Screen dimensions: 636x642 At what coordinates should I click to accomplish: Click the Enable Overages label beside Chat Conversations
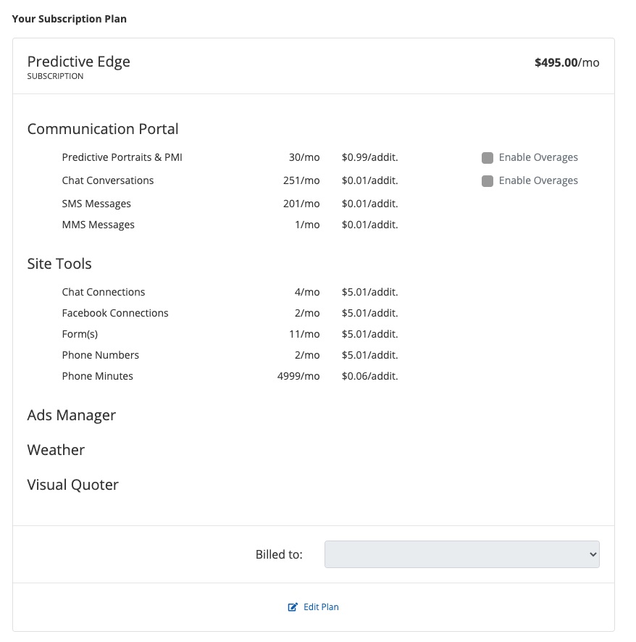tap(538, 181)
